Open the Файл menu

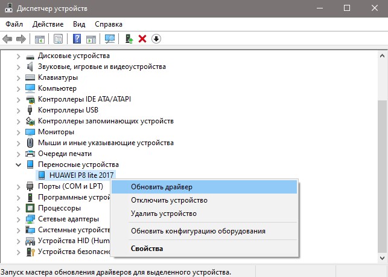pyautogui.click(x=14, y=24)
